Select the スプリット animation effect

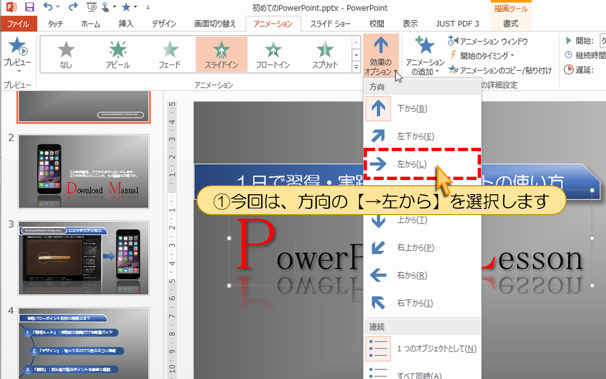[325, 54]
